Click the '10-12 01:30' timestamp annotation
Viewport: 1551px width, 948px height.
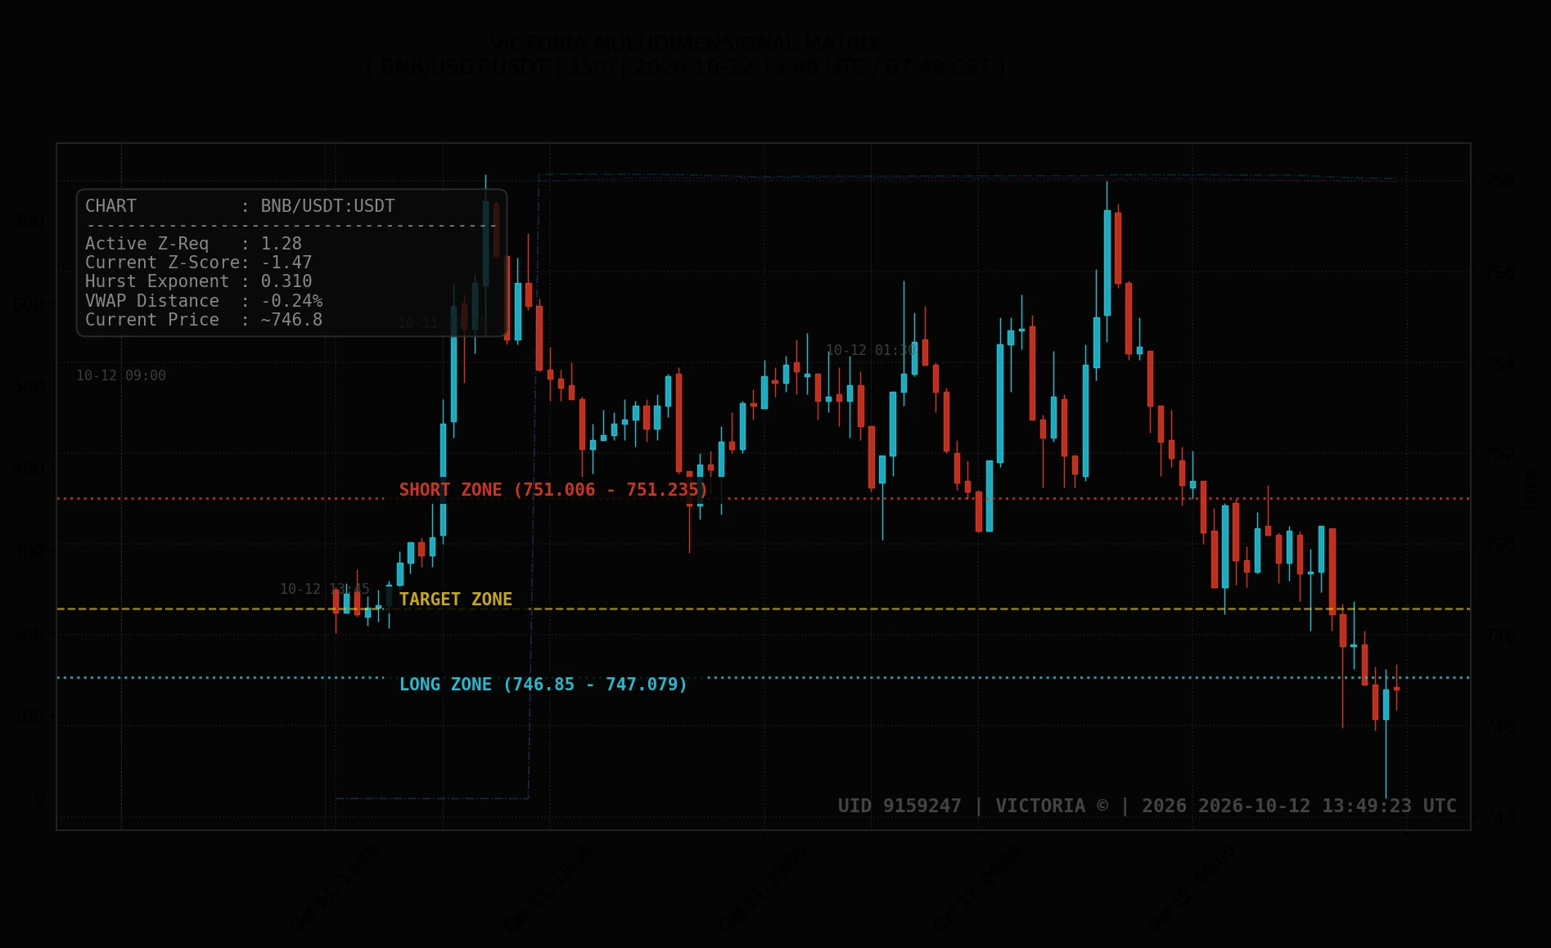click(x=871, y=350)
